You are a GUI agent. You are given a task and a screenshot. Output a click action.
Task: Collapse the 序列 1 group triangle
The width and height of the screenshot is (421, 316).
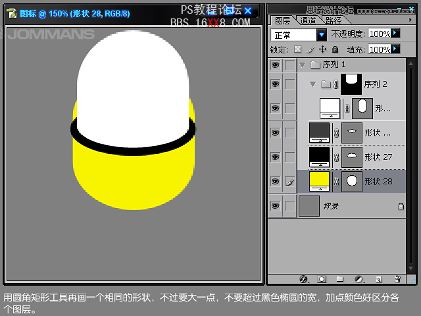[x=302, y=65]
